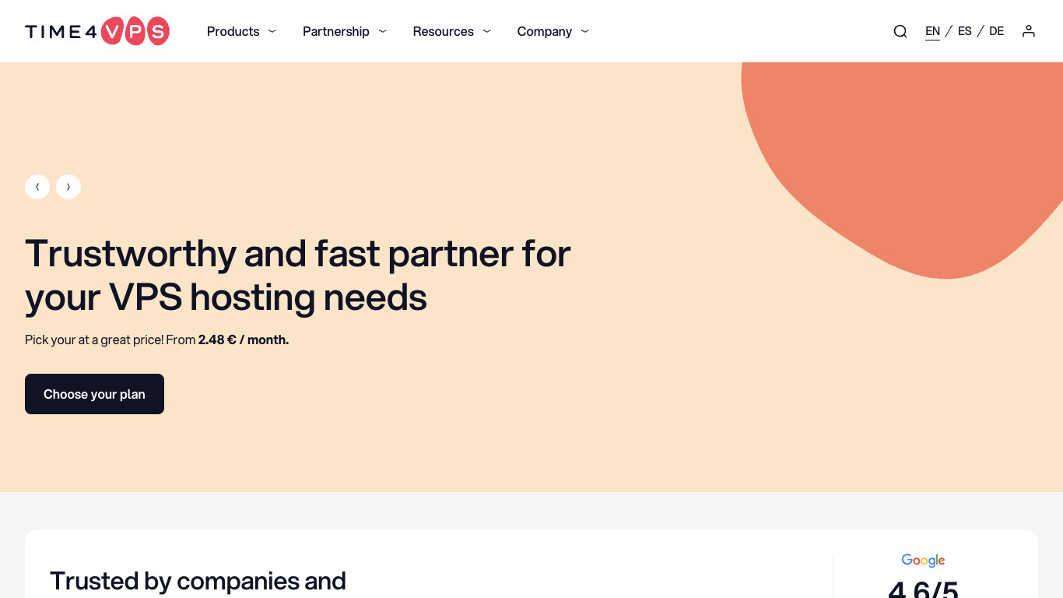
Task: Select EN language option
Action: 932,31
